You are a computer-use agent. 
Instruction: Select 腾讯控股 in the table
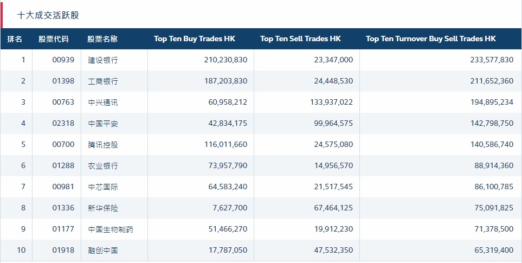103,145
